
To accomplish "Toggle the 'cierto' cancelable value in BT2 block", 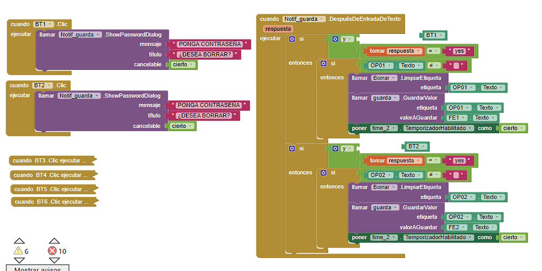I will (x=183, y=126).
